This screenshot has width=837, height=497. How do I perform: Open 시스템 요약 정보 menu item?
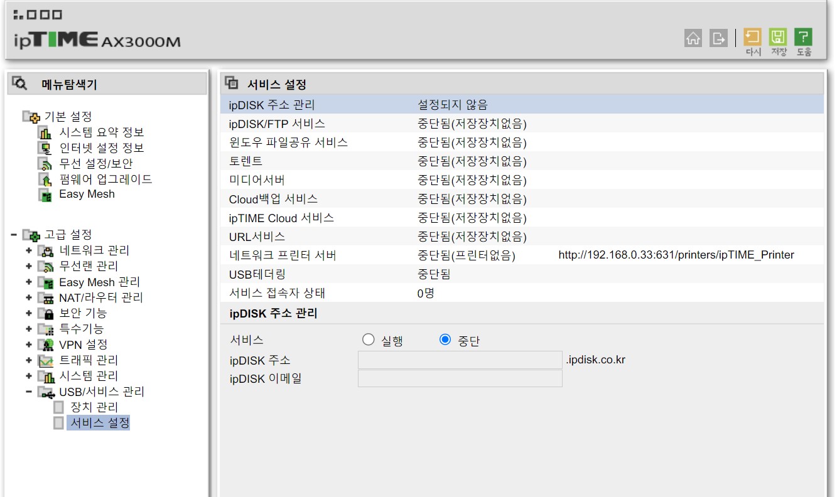102,132
